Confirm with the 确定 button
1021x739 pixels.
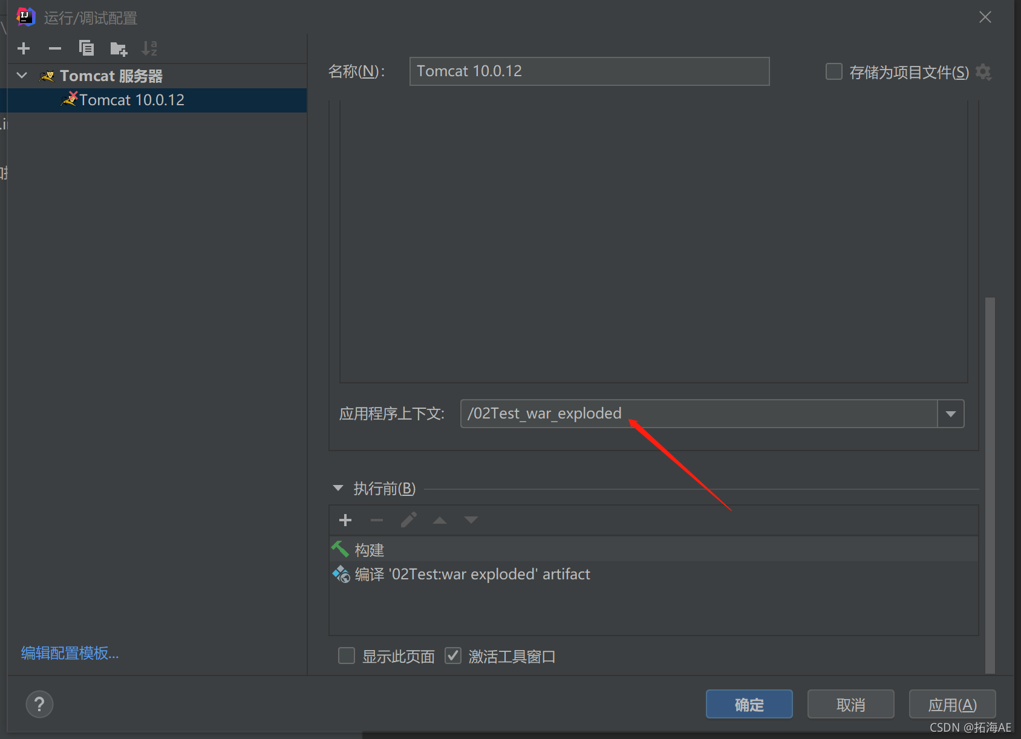coord(749,705)
